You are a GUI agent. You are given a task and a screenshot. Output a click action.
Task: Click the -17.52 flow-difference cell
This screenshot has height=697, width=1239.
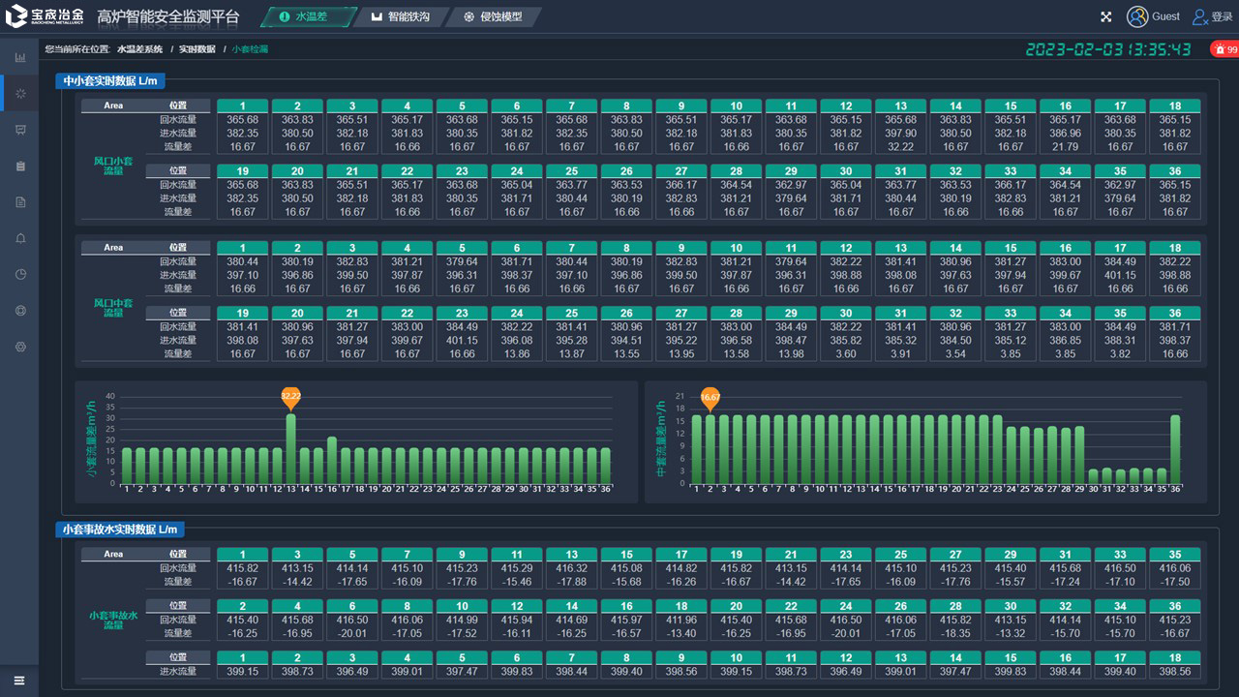(462, 633)
